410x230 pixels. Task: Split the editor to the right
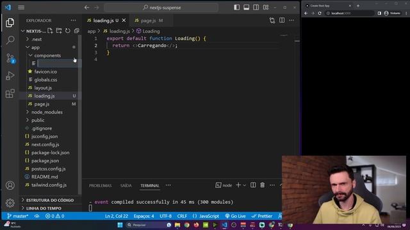282,20
